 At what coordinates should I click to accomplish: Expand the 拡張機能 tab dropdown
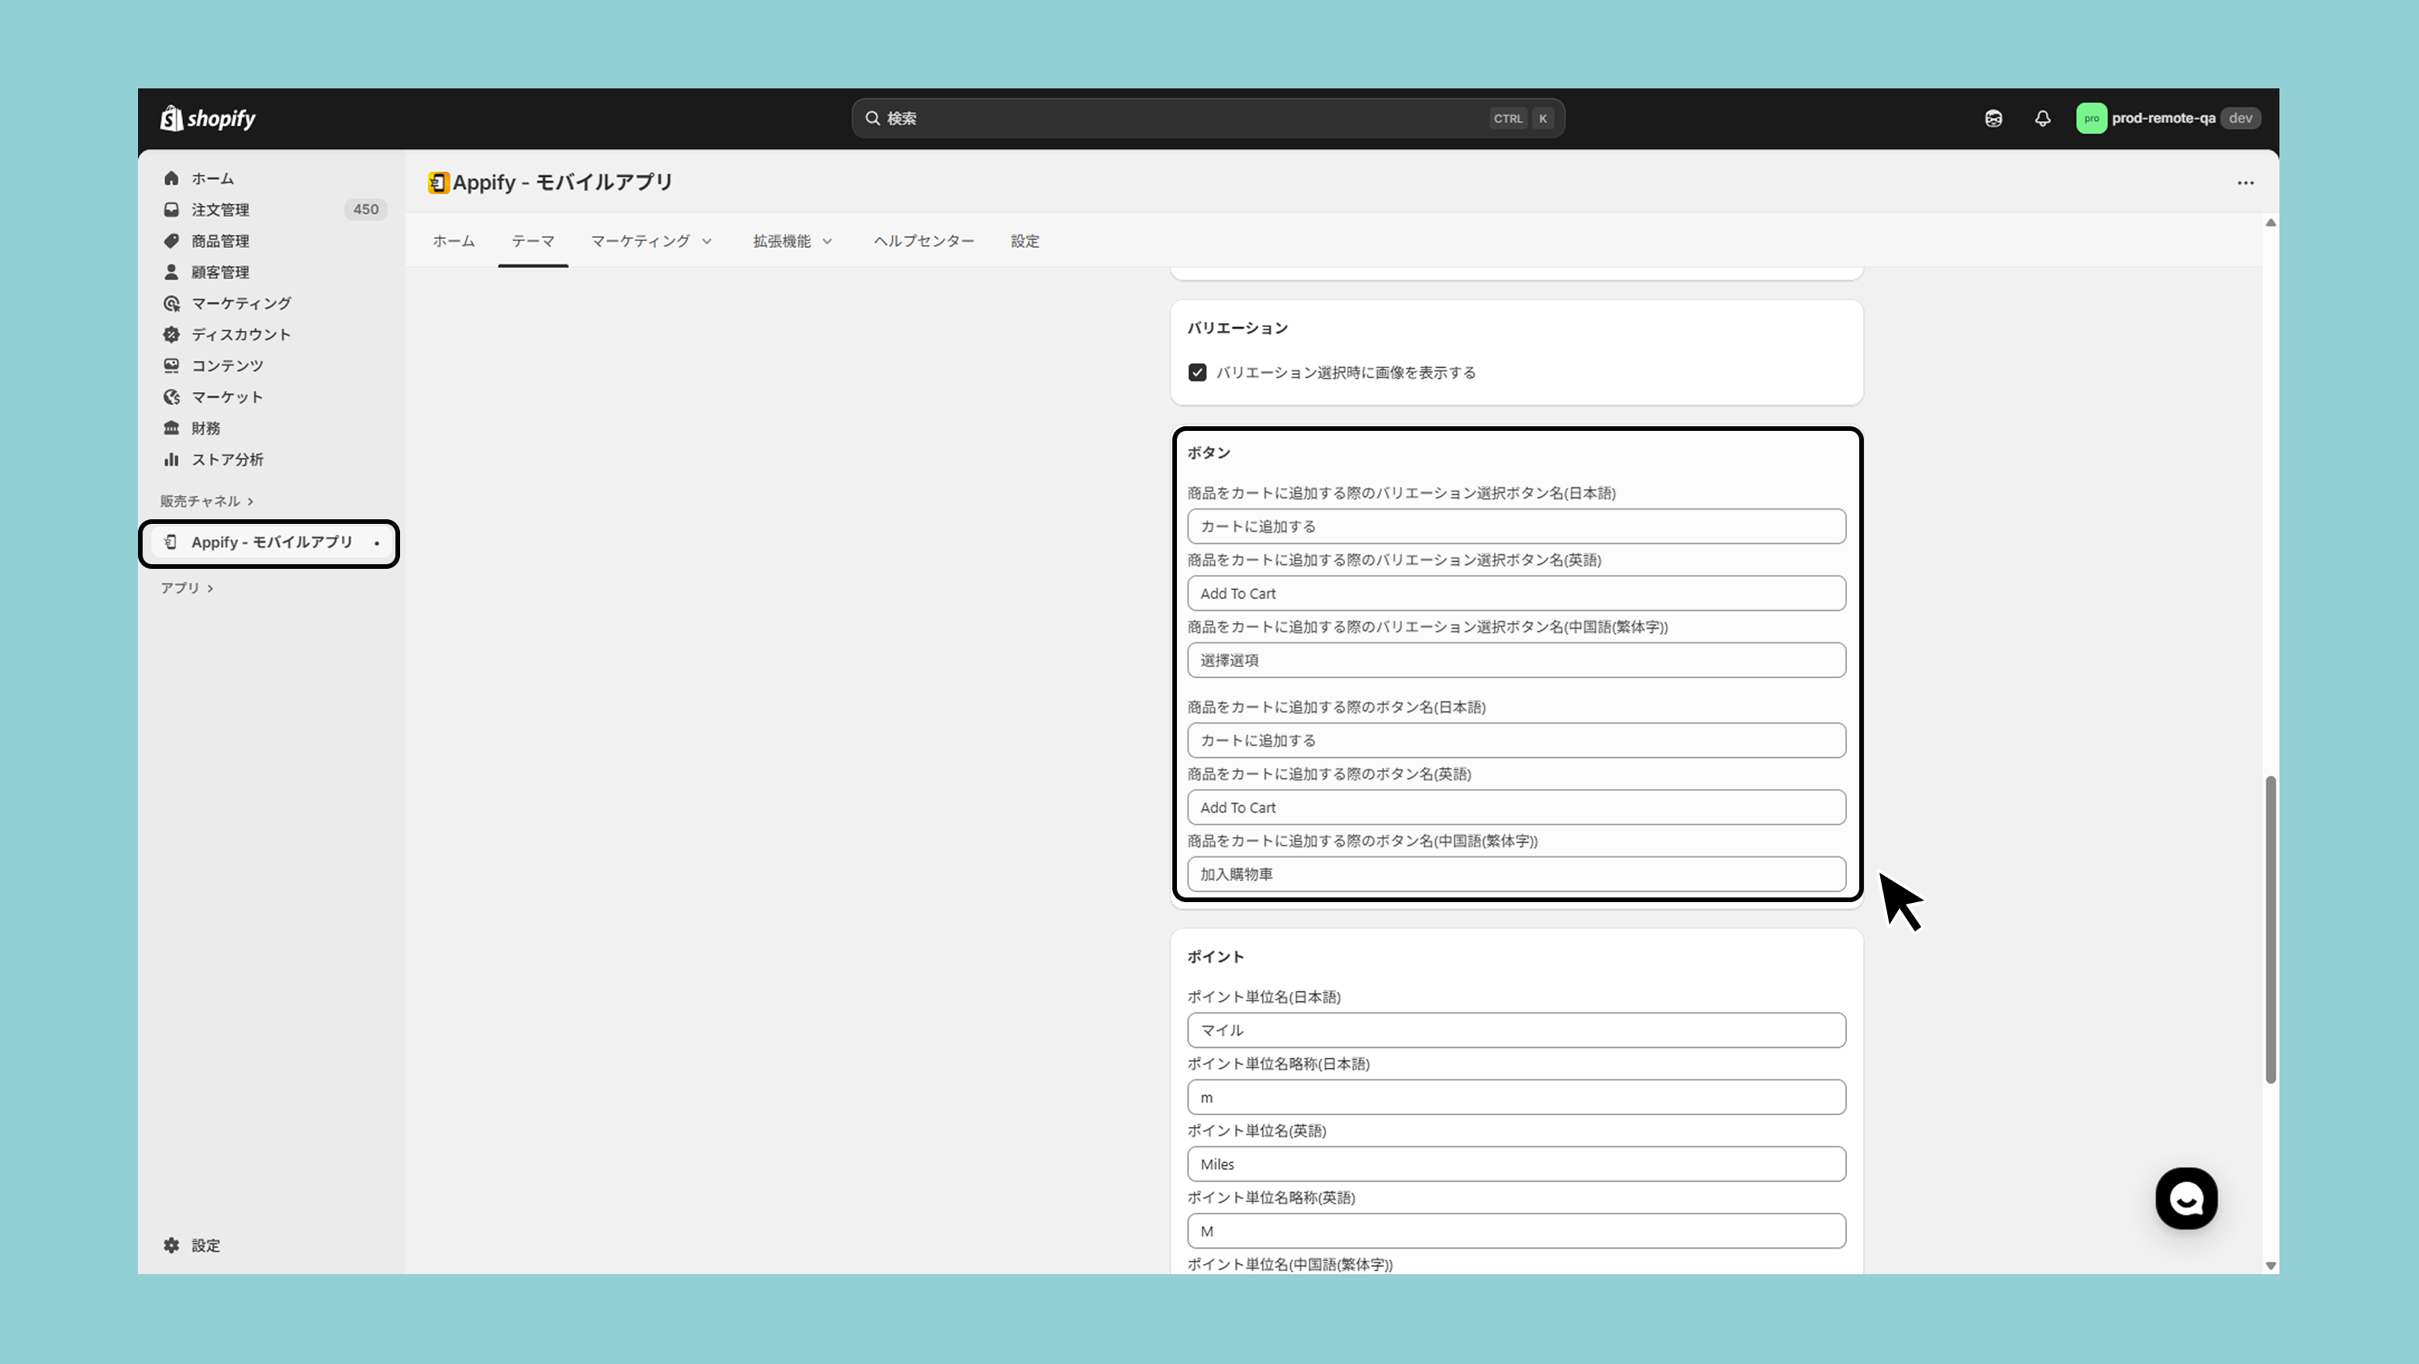point(792,241)
